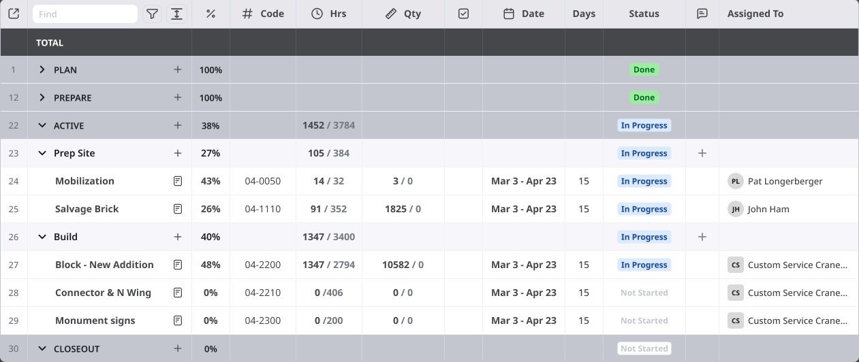Select the Mobilization task name

84,181
